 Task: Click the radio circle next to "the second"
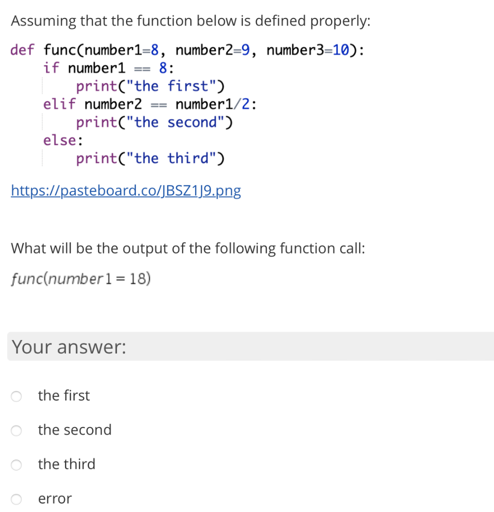coord(16,430)
